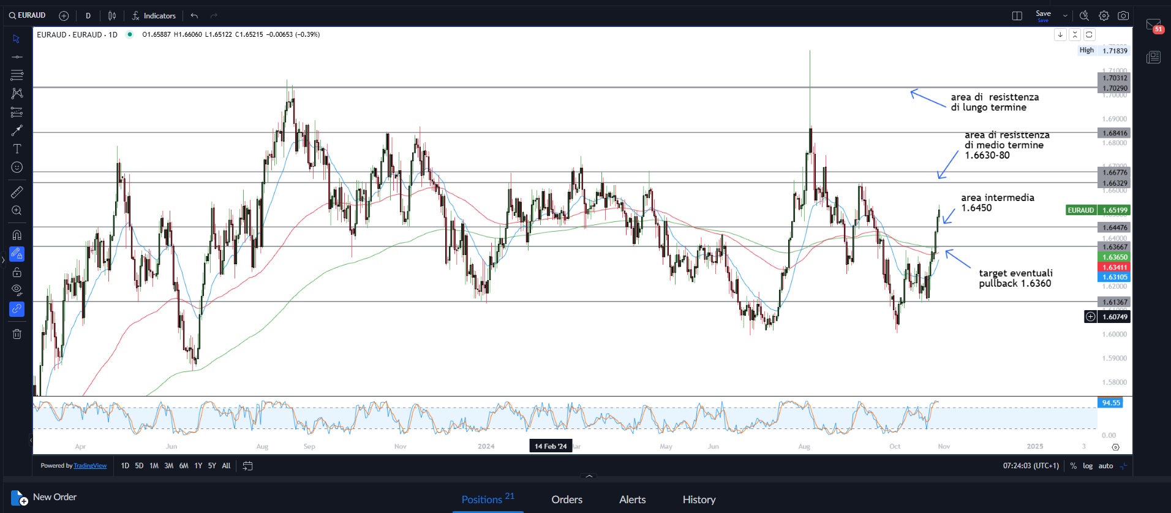Select the 1D date range

coord(125,466)
